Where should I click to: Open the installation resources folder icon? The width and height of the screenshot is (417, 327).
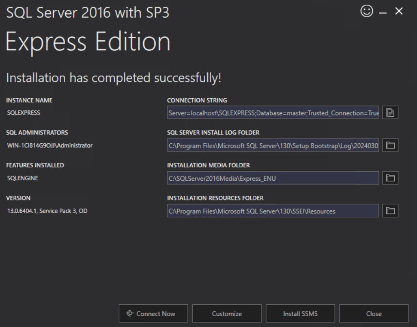coord(390,210)
